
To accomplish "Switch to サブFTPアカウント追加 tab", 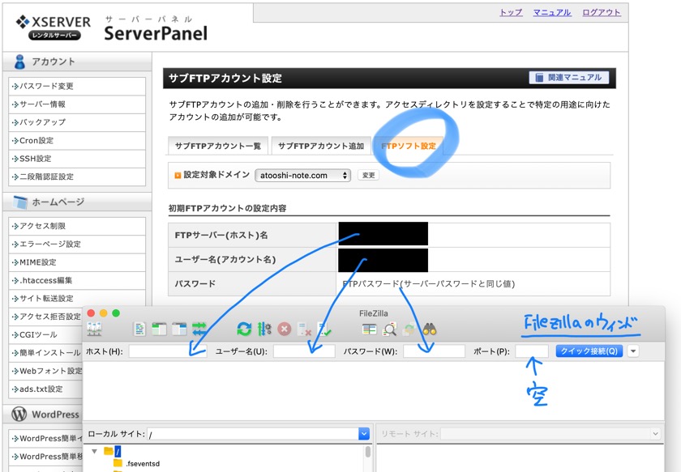I will (321, 146).
